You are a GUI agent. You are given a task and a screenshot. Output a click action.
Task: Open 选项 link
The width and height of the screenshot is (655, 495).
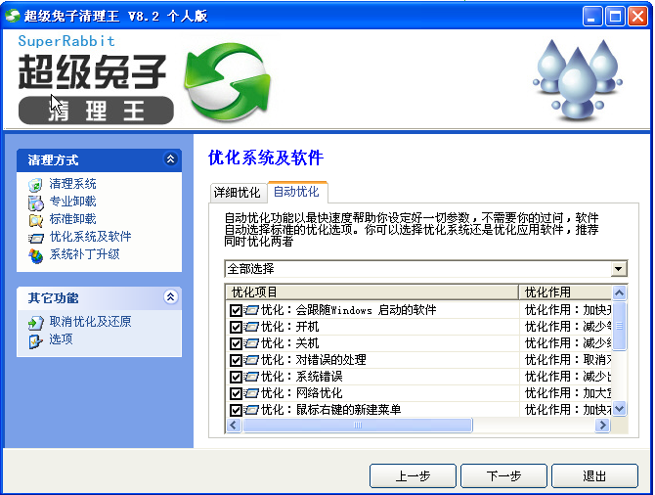[61, 338]
